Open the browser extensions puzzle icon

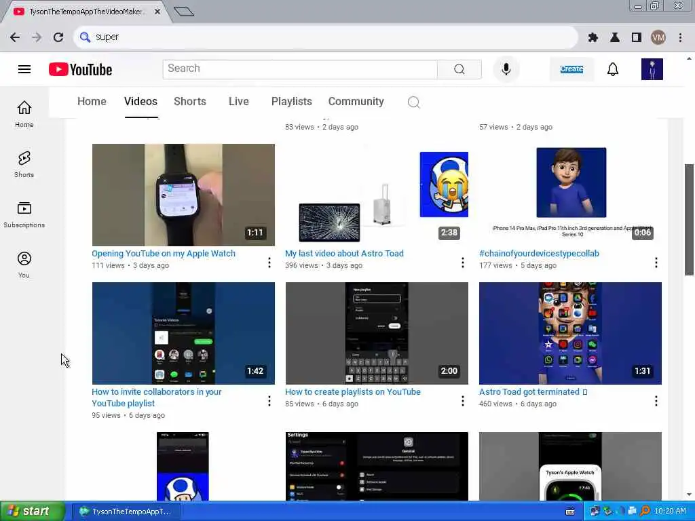593,38
